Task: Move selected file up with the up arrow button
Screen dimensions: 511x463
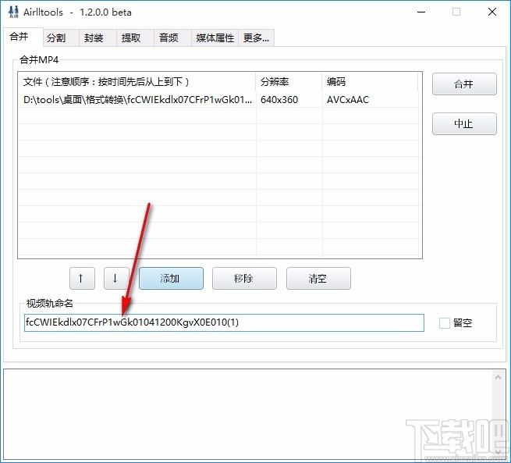Action: pos(82,279)
